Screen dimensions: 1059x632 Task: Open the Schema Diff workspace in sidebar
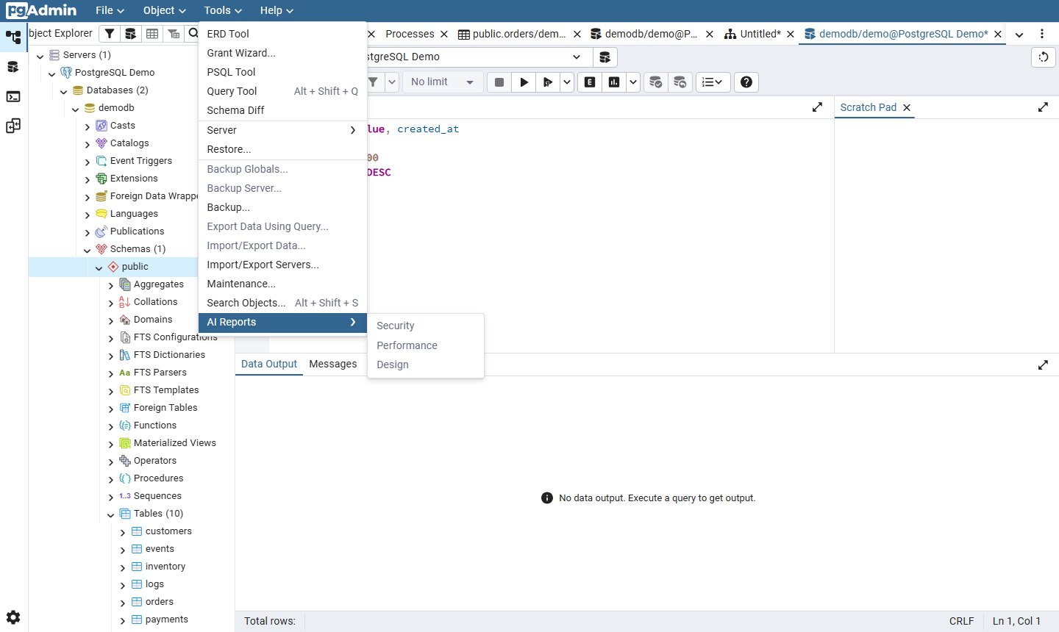click(13, 126)
